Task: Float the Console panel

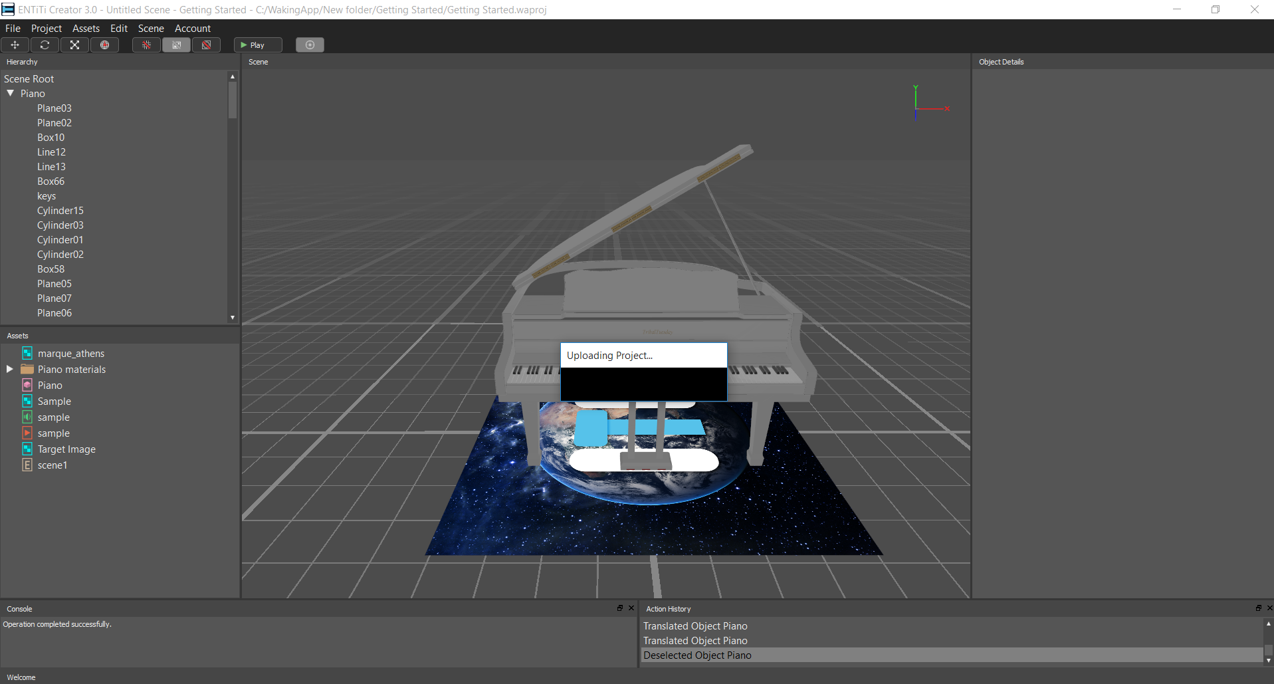Action: (620, 608)
